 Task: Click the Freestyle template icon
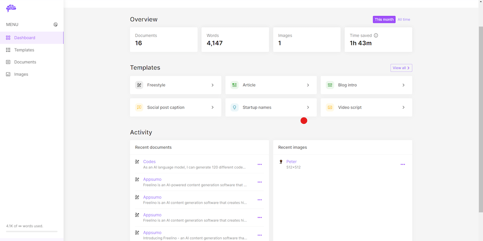[139, 85]
